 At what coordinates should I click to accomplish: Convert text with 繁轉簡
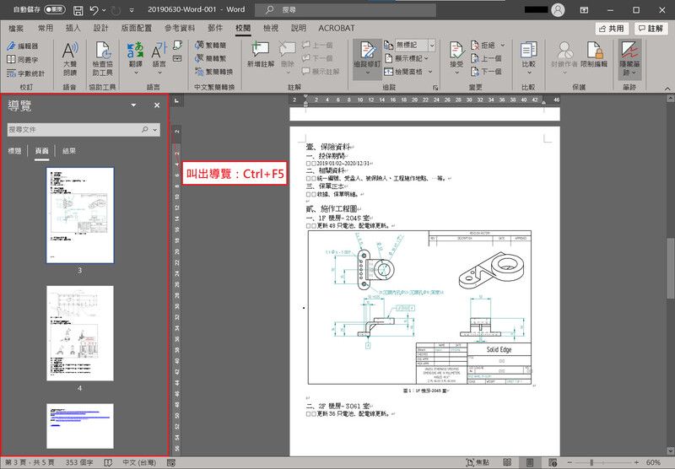point(210,46)
